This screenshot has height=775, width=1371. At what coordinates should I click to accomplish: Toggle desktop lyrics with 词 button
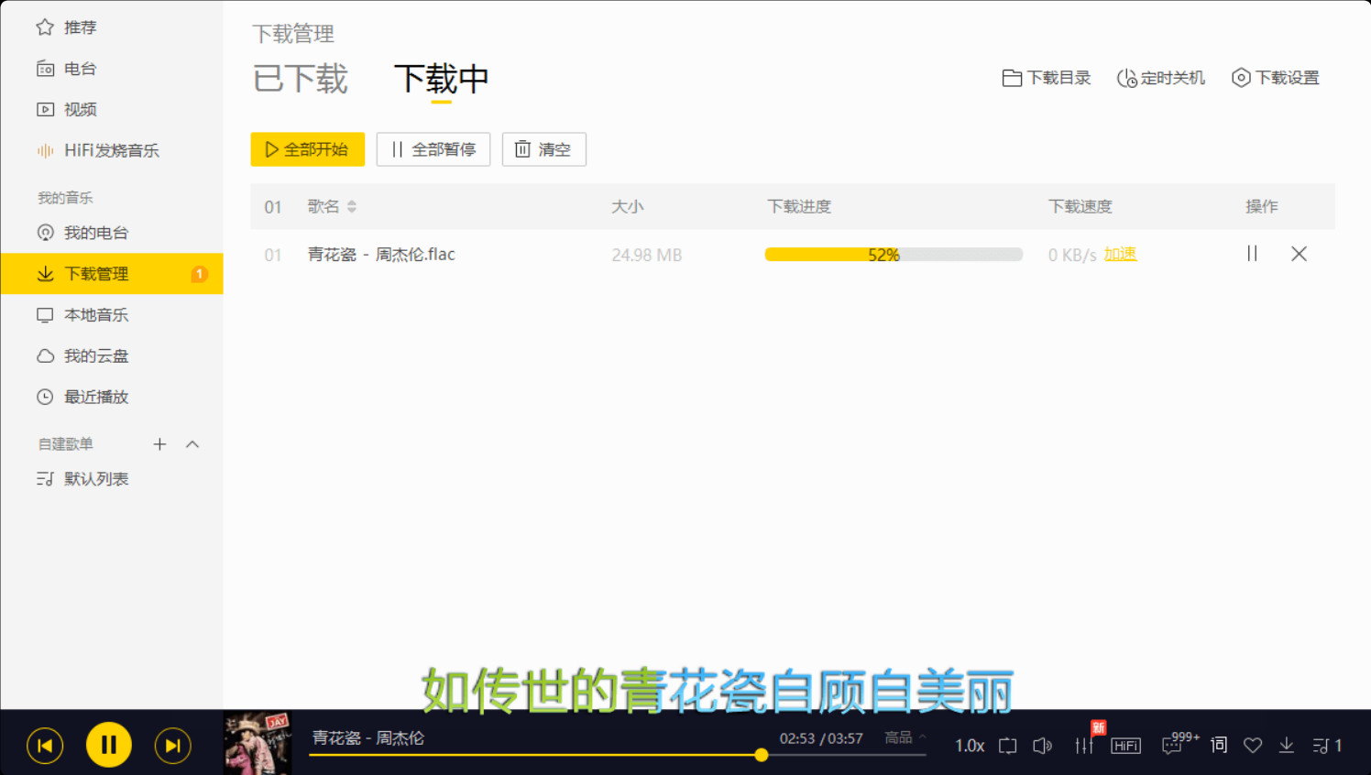point(1219,745)
